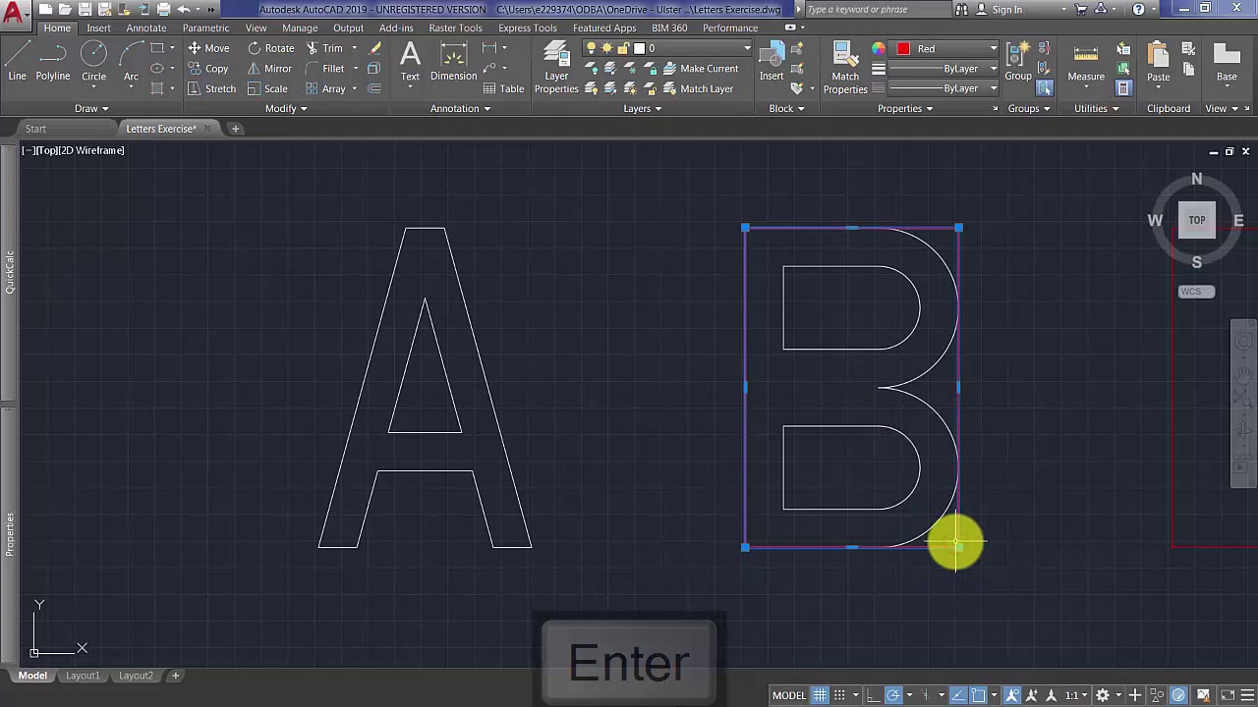Screen dimensions: 1258x707
Task: Open the Insert ribbon tab
Action: [98, 27]
